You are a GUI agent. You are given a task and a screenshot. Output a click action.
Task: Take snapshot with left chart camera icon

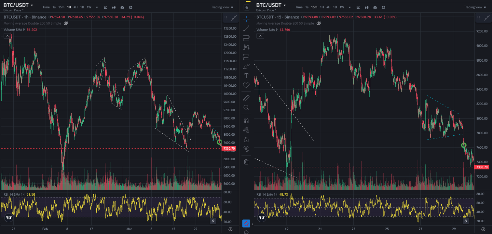tap(122, 7)
